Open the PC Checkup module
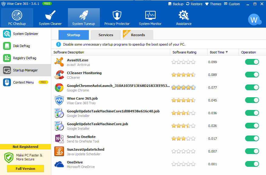Screen dimensions: 266x175 click(x=17, y=18)
